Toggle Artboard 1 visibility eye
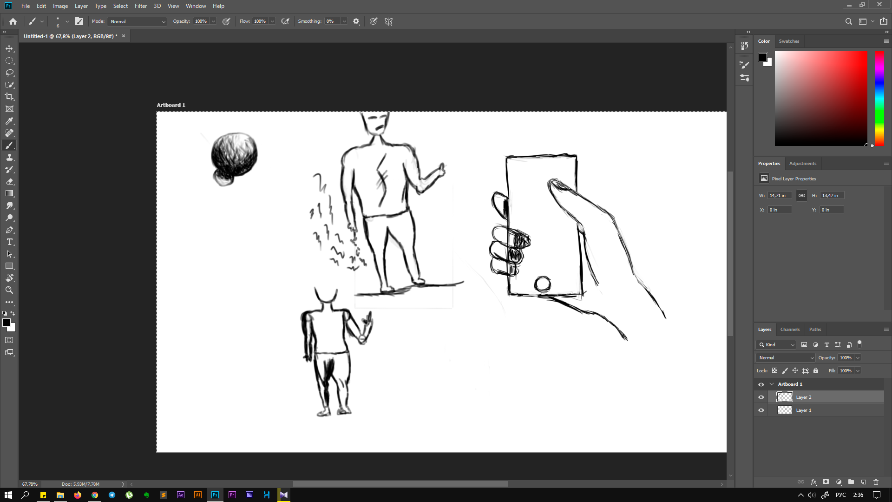This screenshot has width=892, height=502. click(x=761, y=384)
